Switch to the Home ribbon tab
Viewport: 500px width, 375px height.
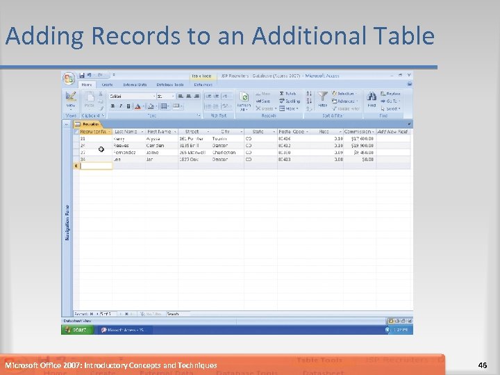tap(86, 85)
